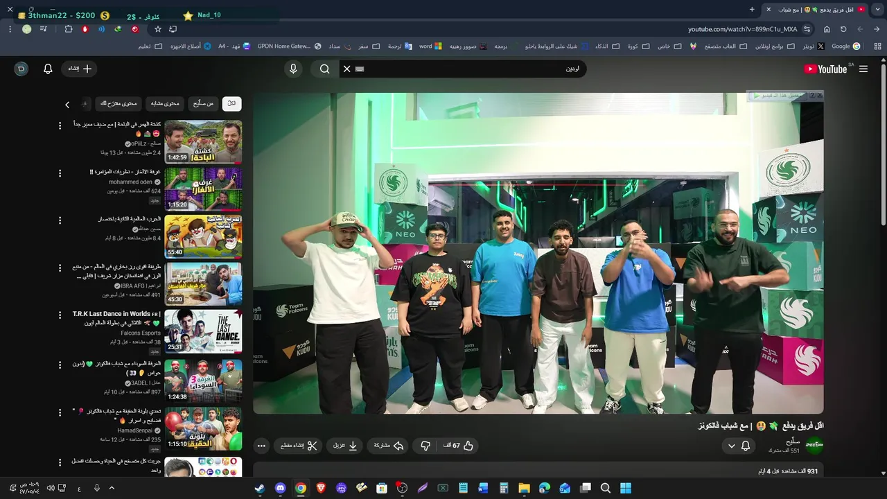Open menu for the IBRA AFG rice video

coord(60,268)
